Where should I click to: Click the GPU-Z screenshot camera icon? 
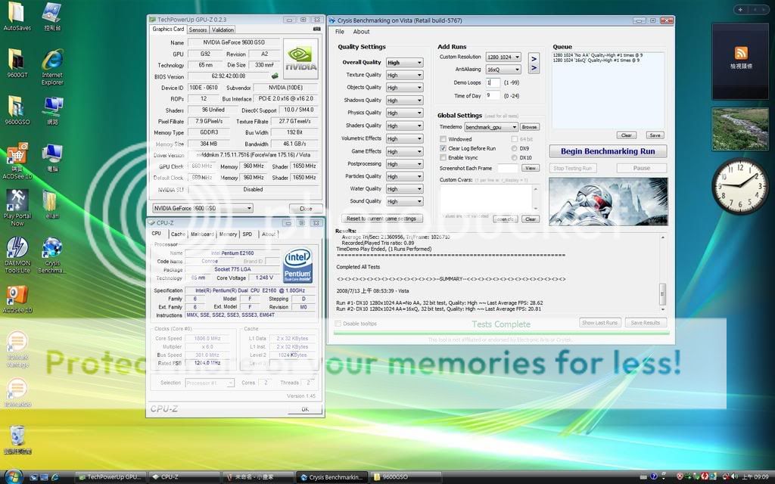(x=316, y=29)
